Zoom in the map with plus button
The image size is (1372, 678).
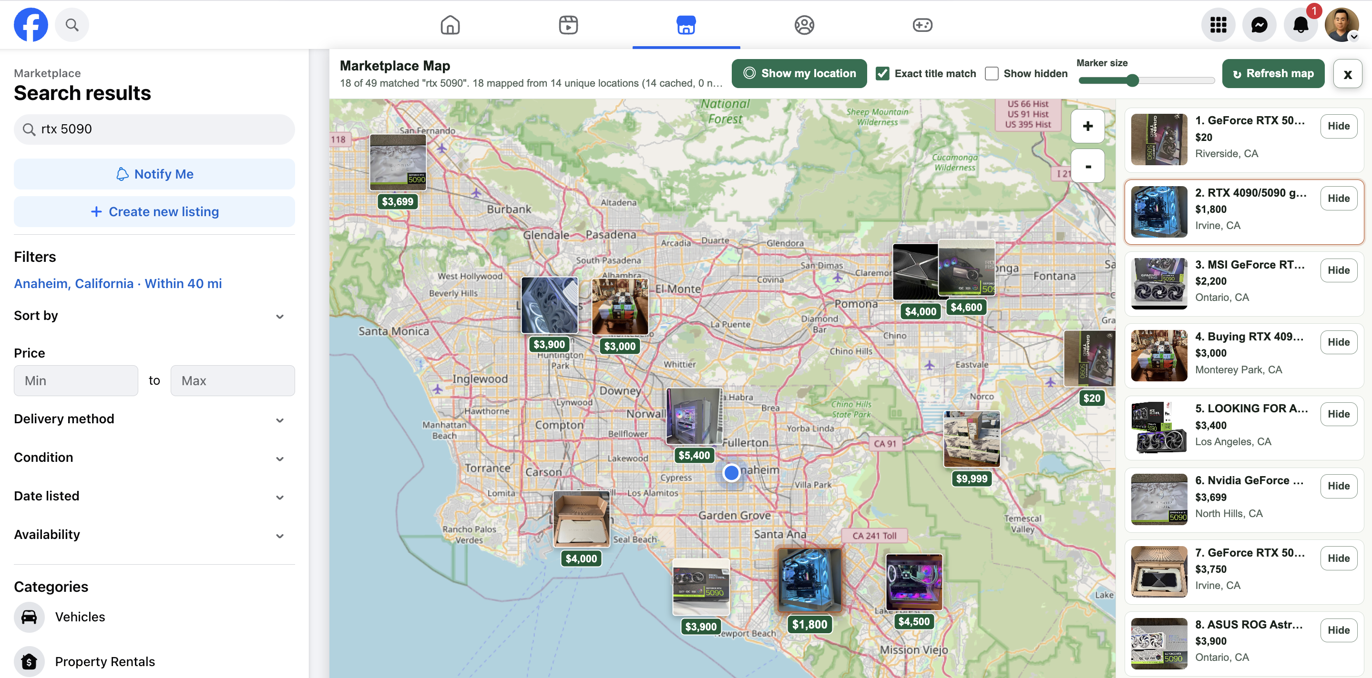point(1087,126)
